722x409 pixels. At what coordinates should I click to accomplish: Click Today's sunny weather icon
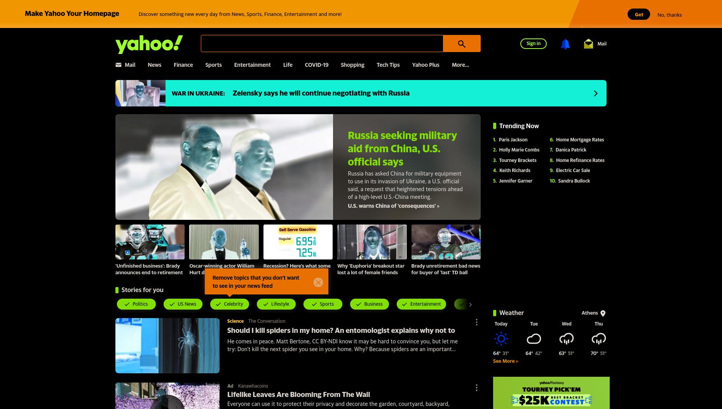pyautogui.click(x=501, y=339)
